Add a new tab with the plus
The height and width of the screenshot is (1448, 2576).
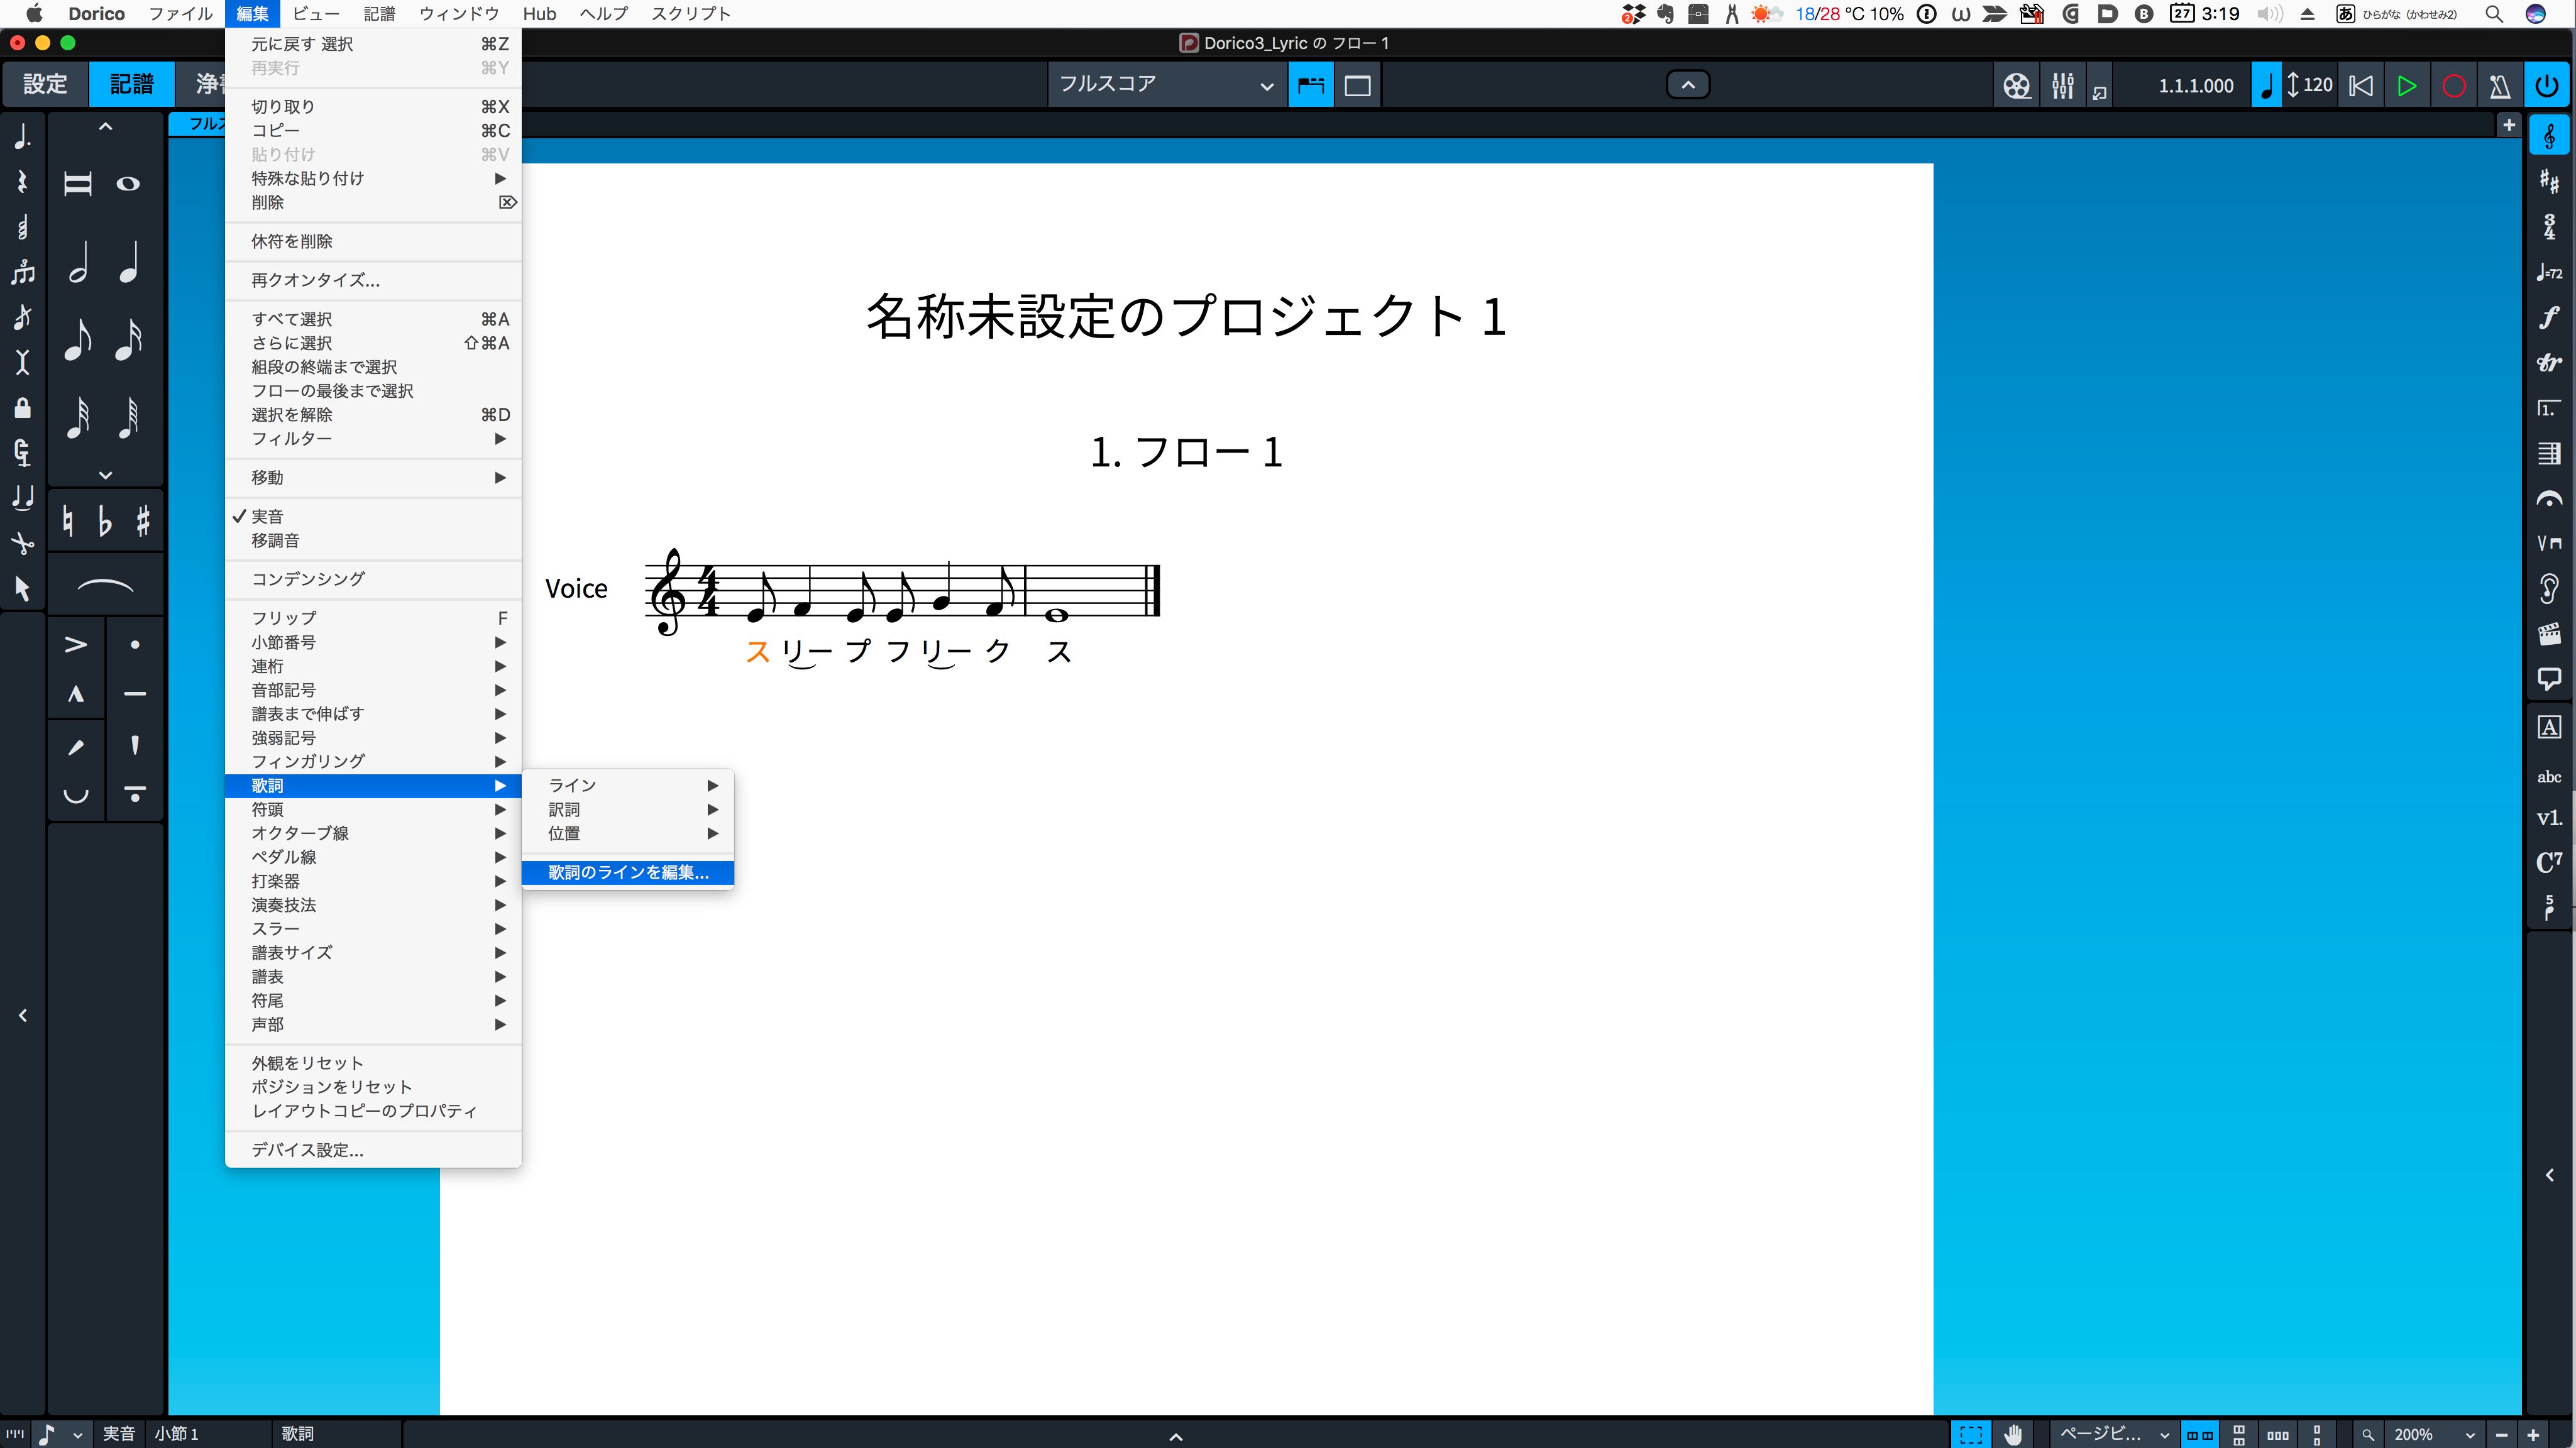[2508, 125]
